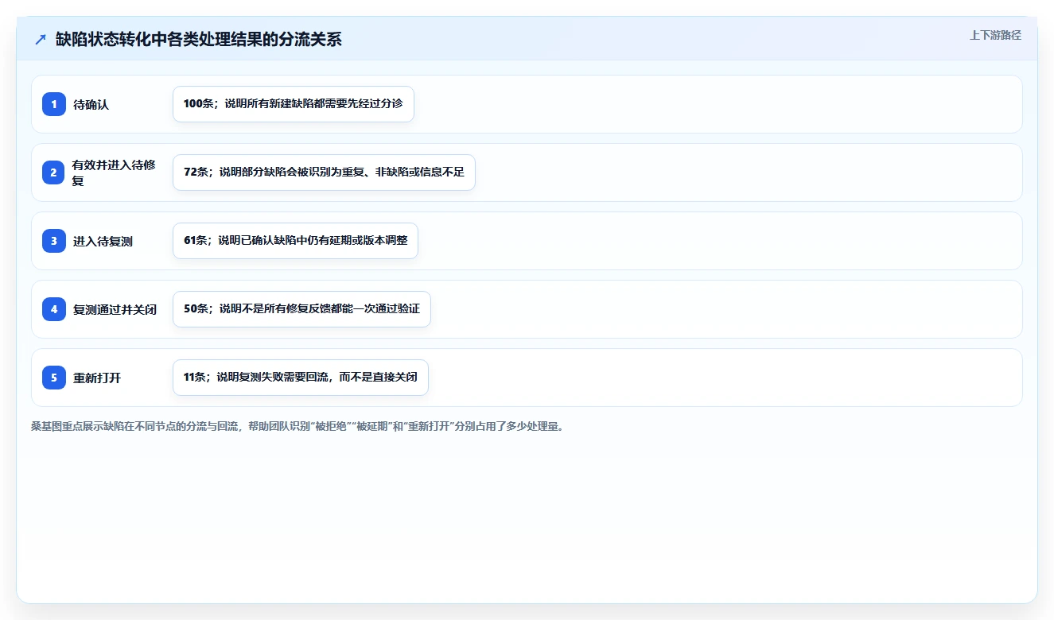Viewport: 1054px width, 620px height.
Task: Open the 100条 new-defect triage note
Action: click(x=294, y=104)
